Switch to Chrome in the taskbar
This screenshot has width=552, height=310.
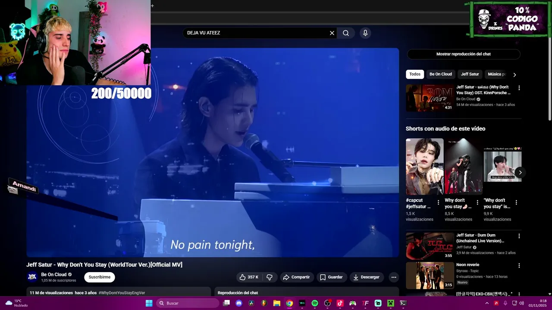(x=289, y=303)
